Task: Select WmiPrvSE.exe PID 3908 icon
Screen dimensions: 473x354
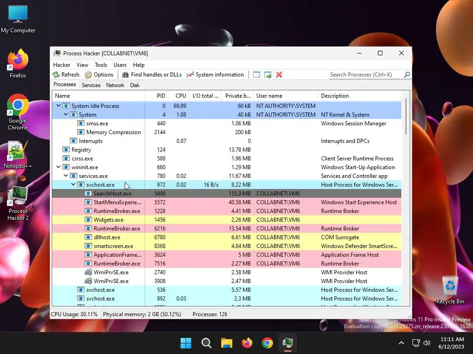Action: pos(88,281)
